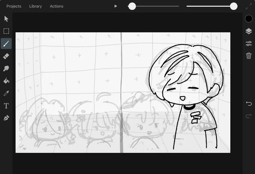This screenshot has height=174, width=255.
Task: Redo the last undone action
Action: point(249,116)
